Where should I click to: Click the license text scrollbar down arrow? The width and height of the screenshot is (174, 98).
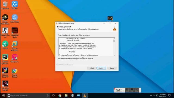coord(114,55)
